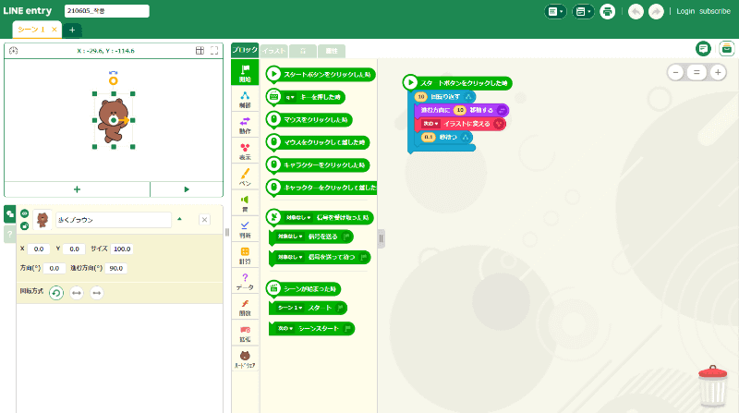Viewport: 739px width, 413px height.
Task: Click the speed gauge icon on stage
Action: tap(13, 51)
